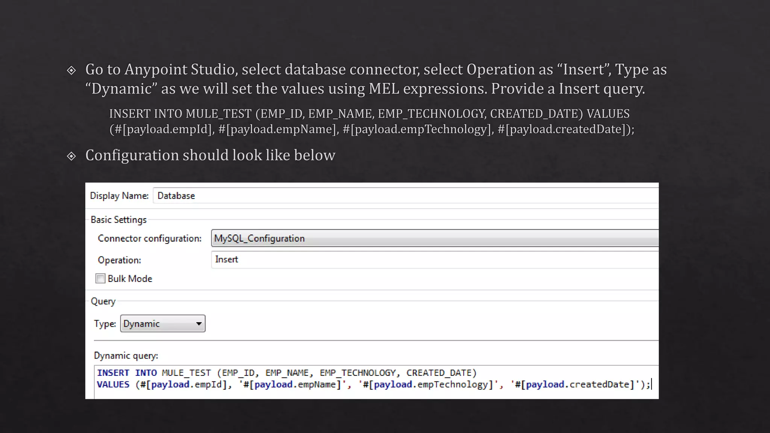Click the first diamond bullet icon

pyautogui.click(x=71, y=70)
